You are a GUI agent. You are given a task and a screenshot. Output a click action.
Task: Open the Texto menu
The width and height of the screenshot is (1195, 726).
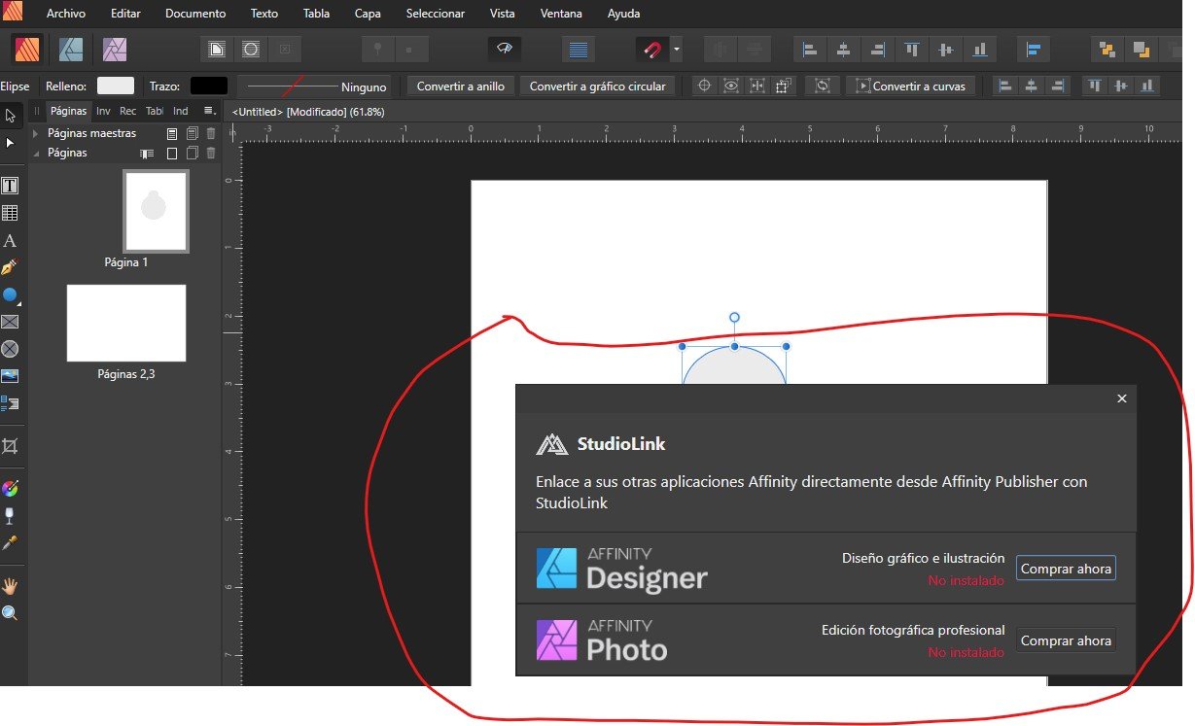pyautogui.click(x=264, y=14)
